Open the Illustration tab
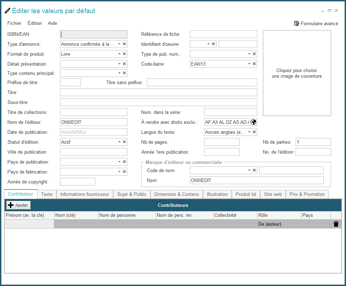 coord(217,194)
